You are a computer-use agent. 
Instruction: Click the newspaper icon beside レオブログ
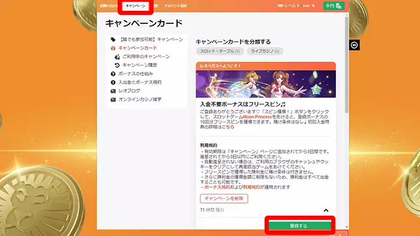click(113, 91)
